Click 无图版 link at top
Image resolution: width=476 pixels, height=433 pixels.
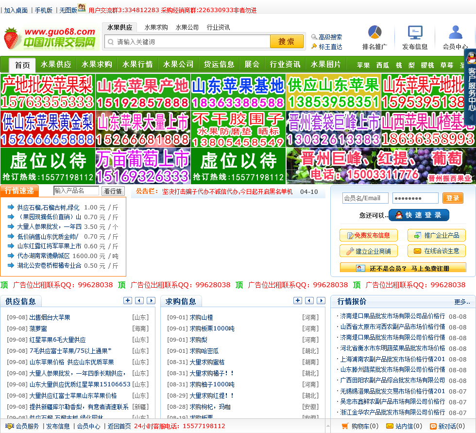pos(68,10)
